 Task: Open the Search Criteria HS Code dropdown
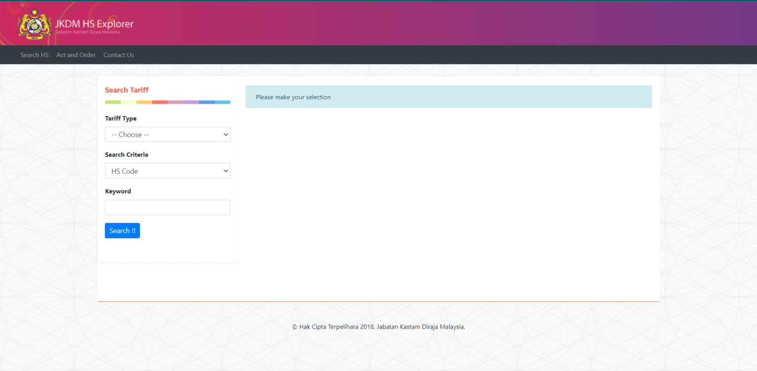(168, 171)
